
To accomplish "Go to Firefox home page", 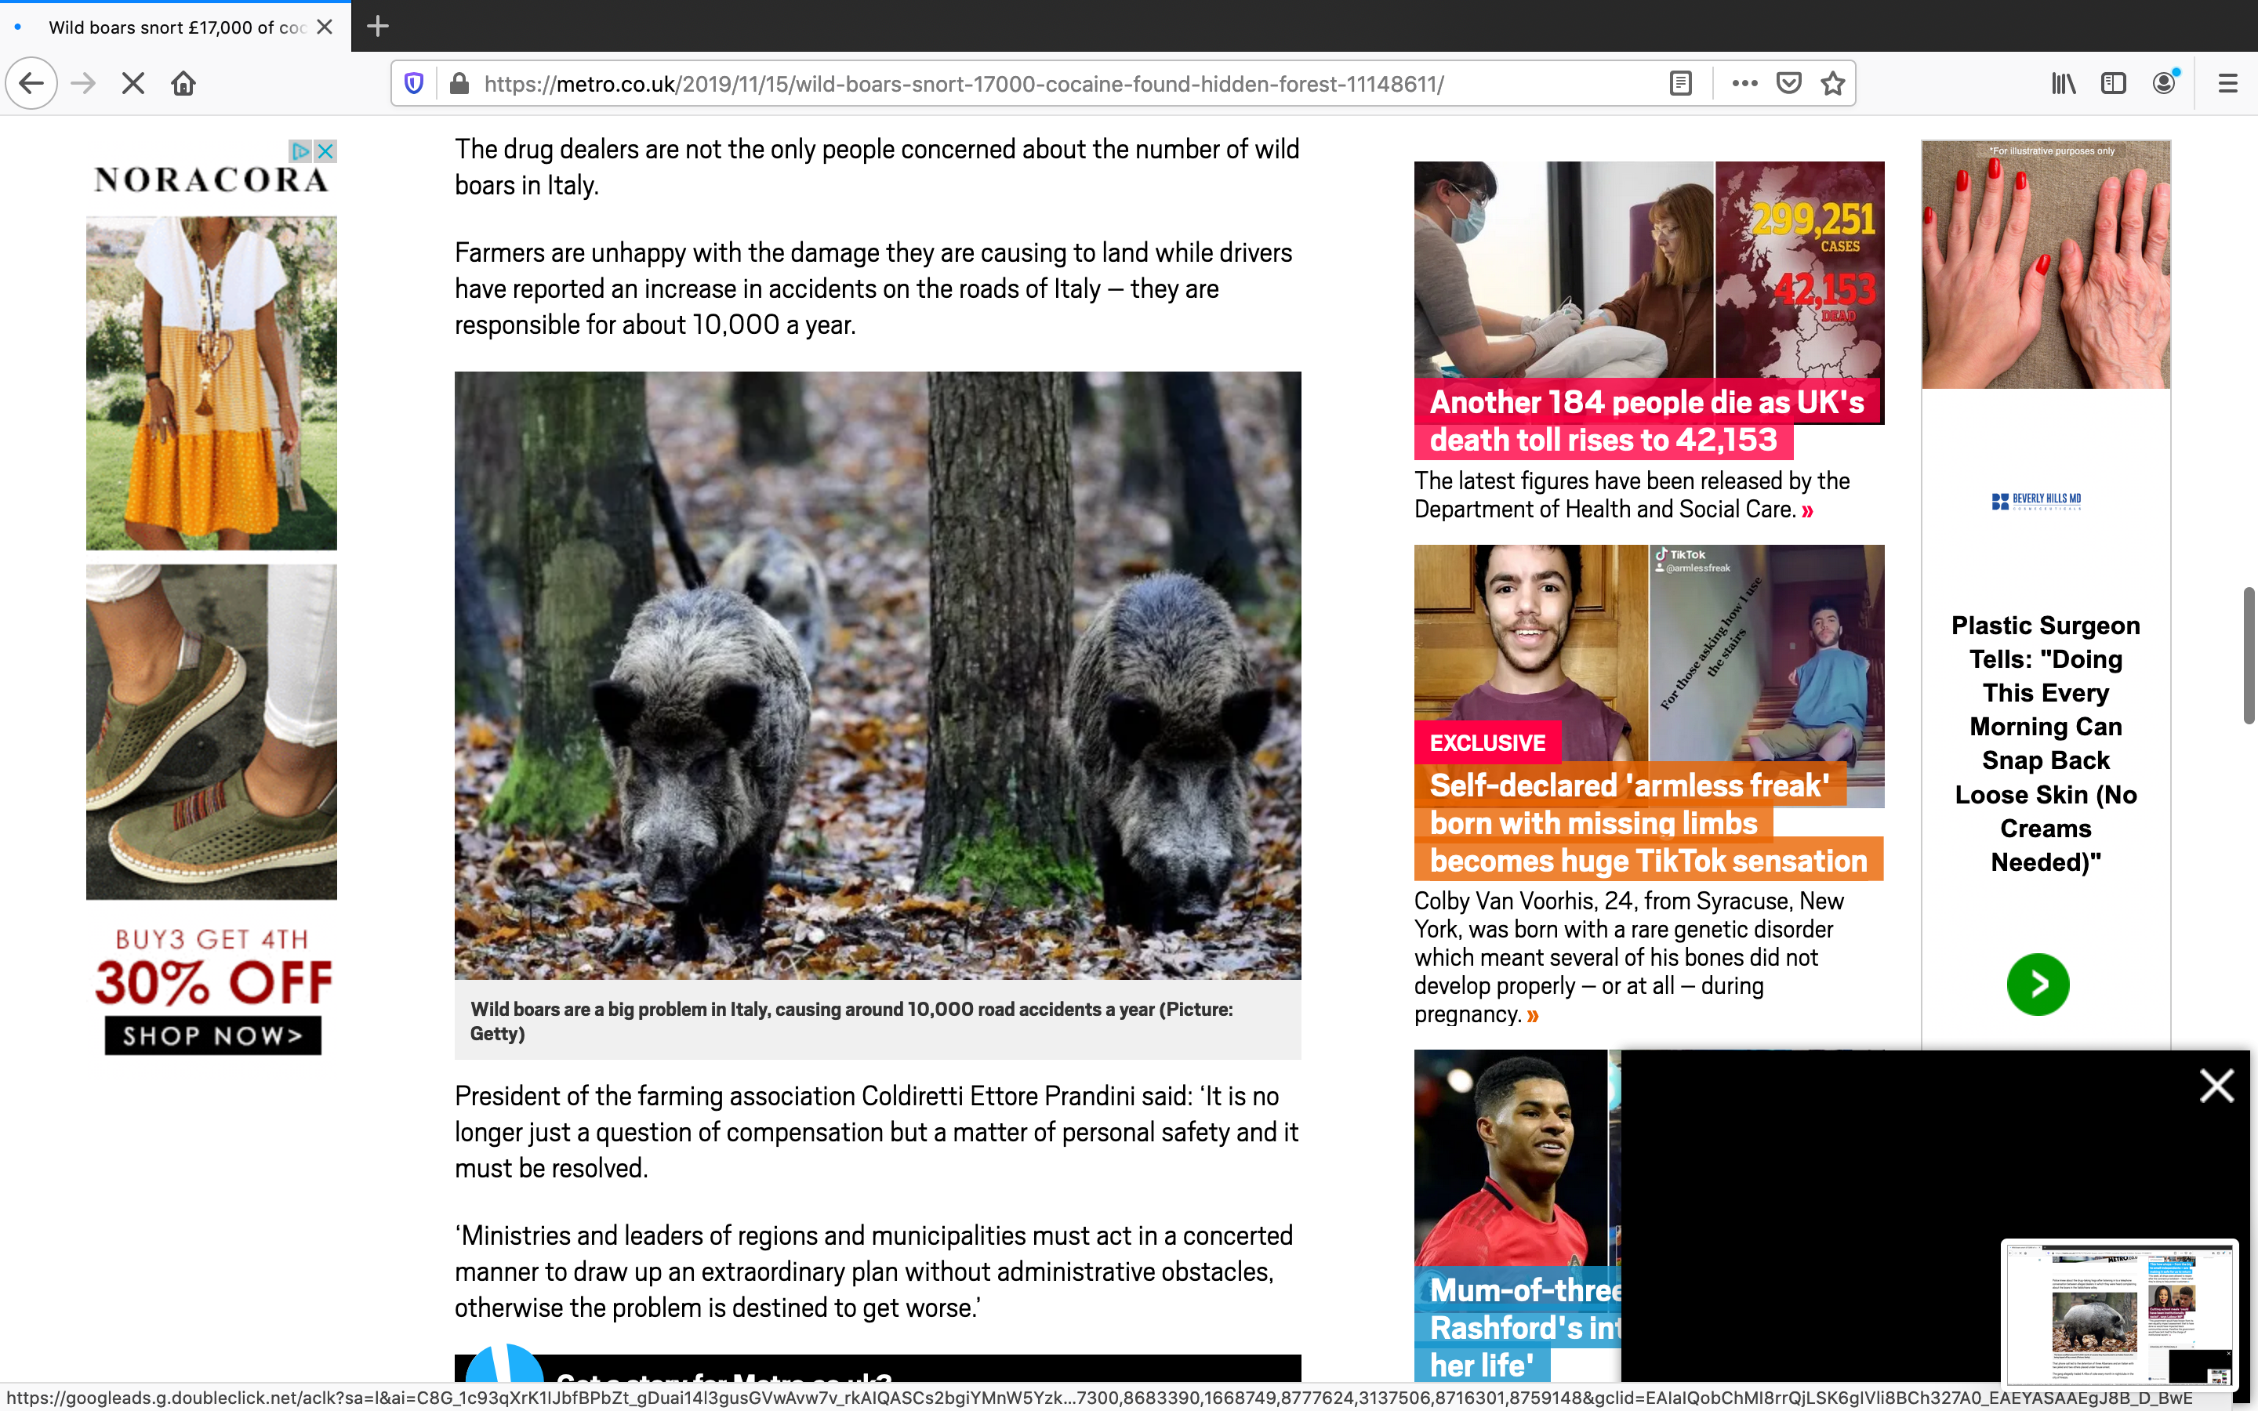I will (183, 84).
